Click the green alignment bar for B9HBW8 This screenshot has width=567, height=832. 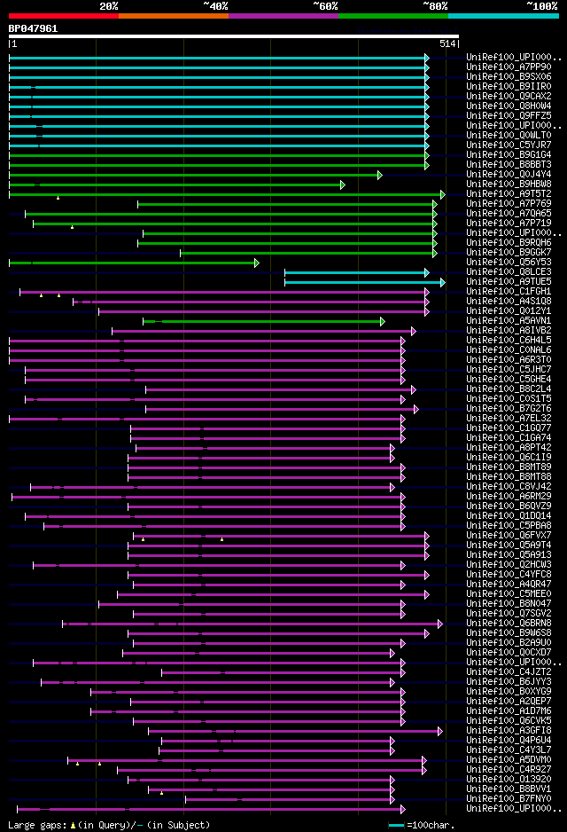(x=175, y=184)
